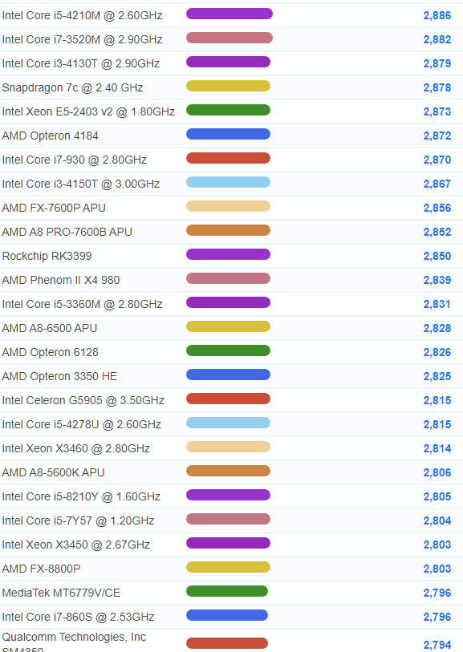
Task: Click the red bar for Celeron G5905
Action: point(228,399)
